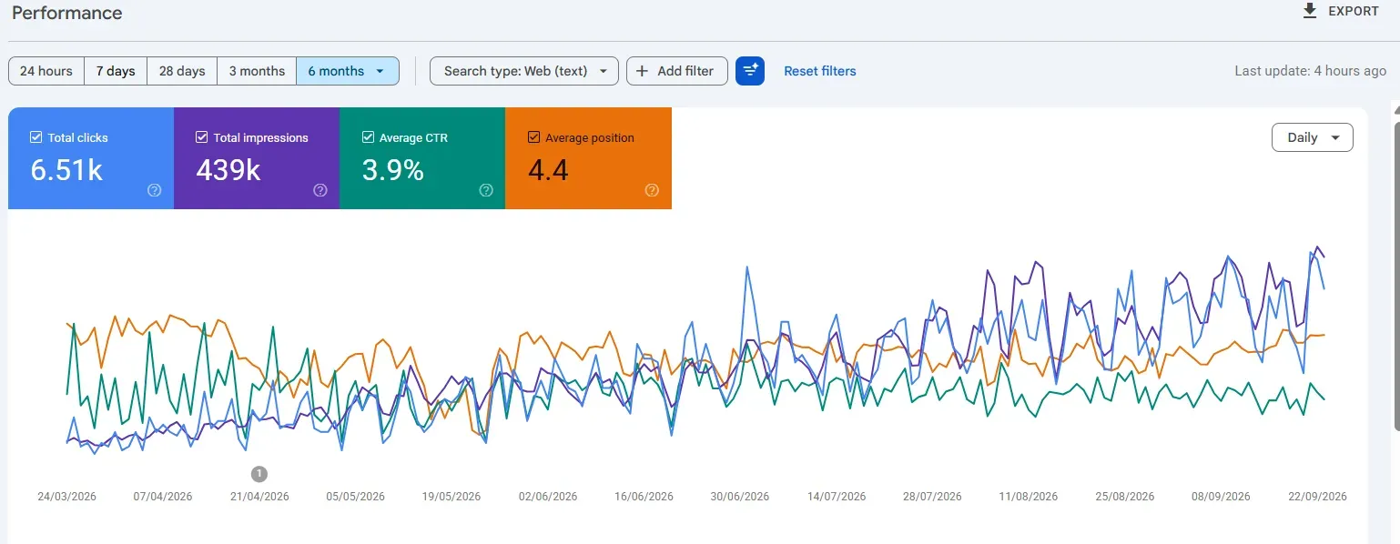Select the 3 months date range
The image size is (1400, 544).
click(257, 71)
